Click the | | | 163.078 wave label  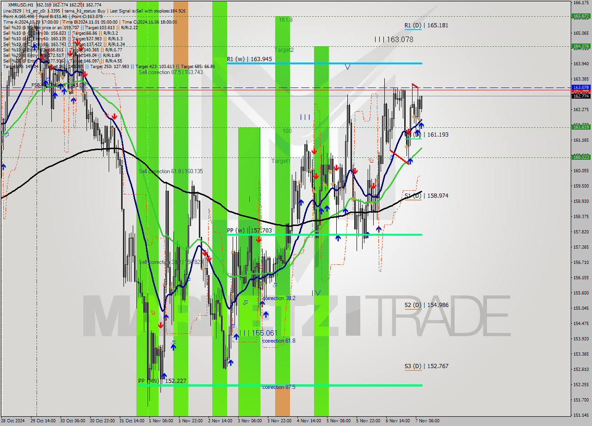(394, 40)
